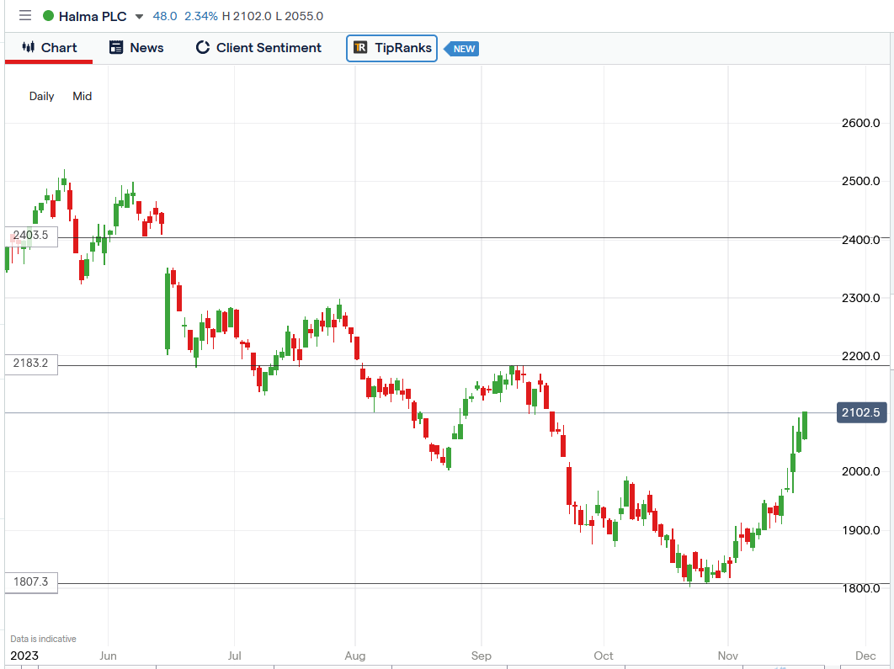This screenshot has width=894, height=669.
Task: Click the Oct label on time axis
Action: pos(604,656)
